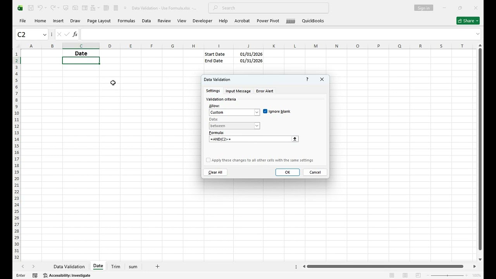Click the Insert Function fx icon
This screenshot has height=279, width=496.
[x=75, y=34]
